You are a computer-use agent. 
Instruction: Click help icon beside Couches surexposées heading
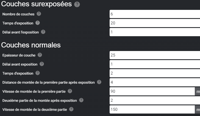(77, 4)
